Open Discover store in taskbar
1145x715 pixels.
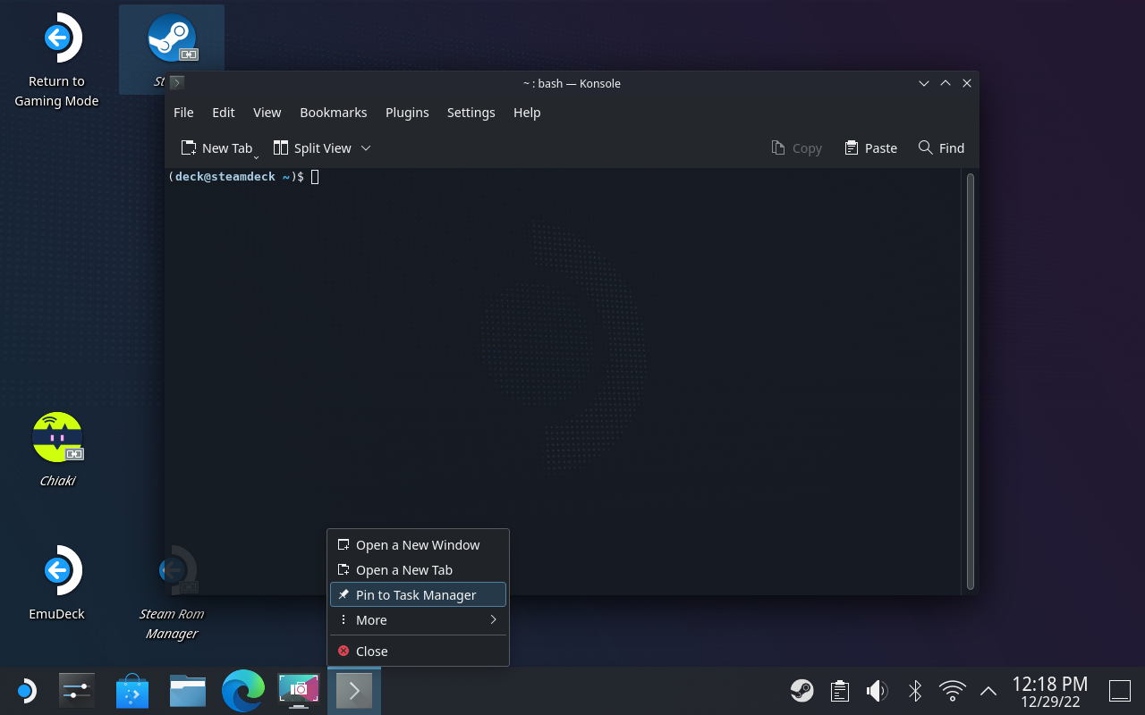(x=132, y=691)
